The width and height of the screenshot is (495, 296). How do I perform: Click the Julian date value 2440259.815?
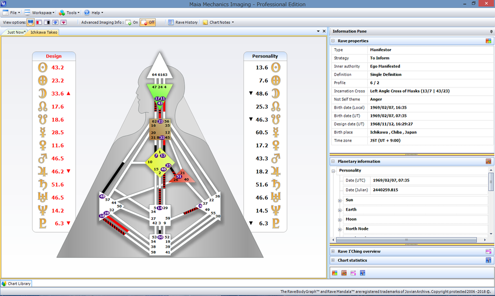[385, 190]
